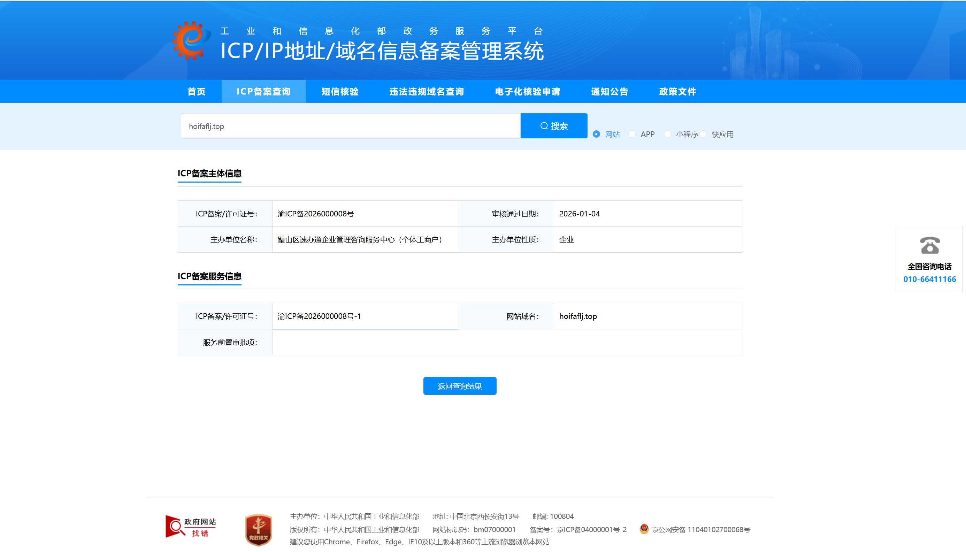966x552 pixels.
Task: View the 通知公告 section
Action: [609, 91]
